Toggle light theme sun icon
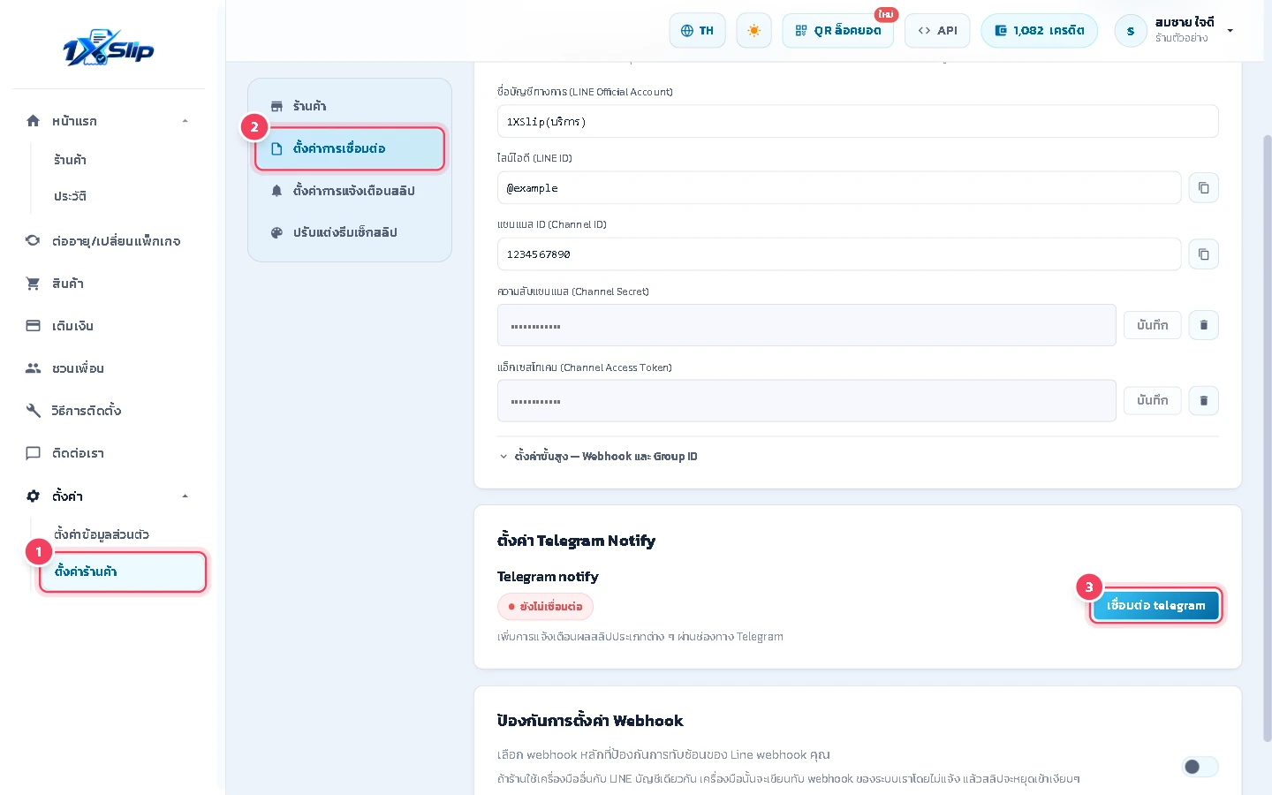The height and width of the screenshot is (795, 1272). click(753, 30)
